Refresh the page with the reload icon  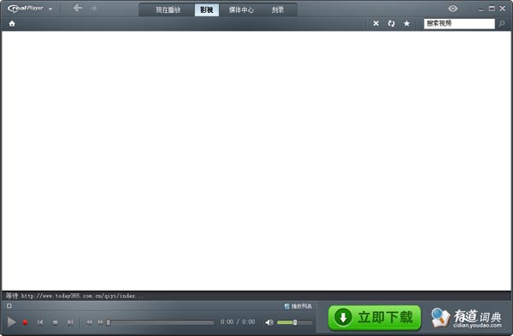[392, 24]
